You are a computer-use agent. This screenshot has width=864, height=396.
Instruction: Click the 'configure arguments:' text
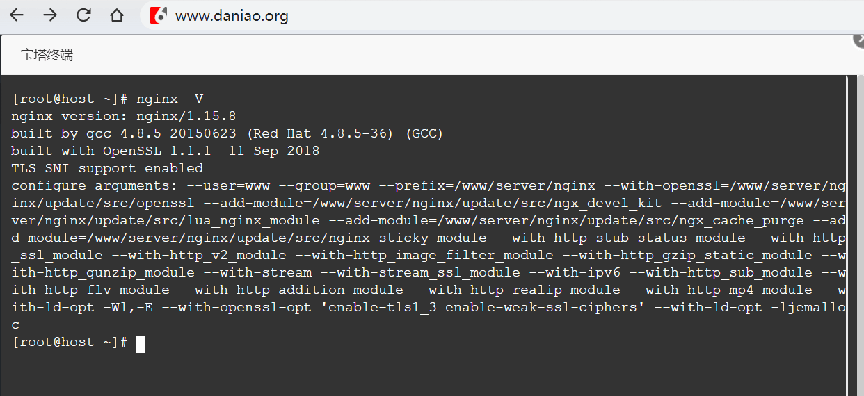coord(95,185)
